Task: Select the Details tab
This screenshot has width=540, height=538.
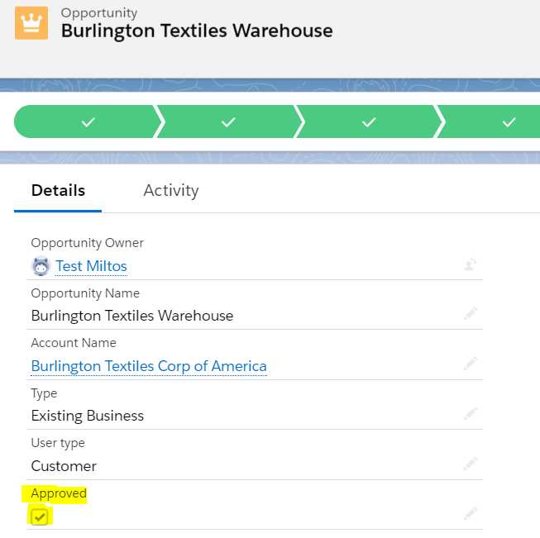Action: click(58, 191)
